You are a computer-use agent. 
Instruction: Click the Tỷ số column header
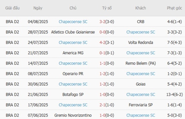coord(107,8)
